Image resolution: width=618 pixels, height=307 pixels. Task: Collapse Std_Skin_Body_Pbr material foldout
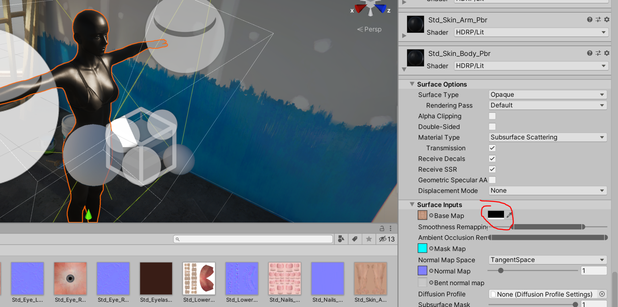tap(404, 69)
